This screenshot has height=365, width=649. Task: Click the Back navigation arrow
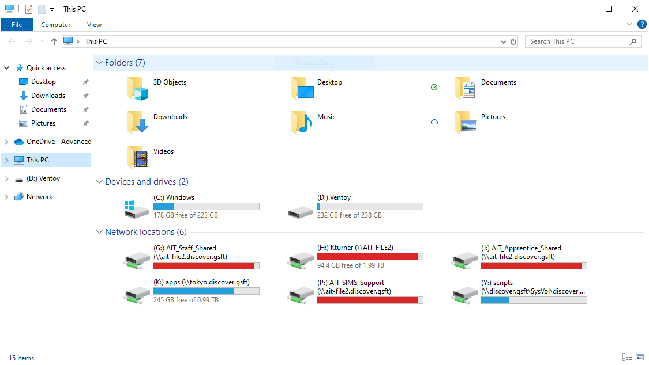[12, 41]
